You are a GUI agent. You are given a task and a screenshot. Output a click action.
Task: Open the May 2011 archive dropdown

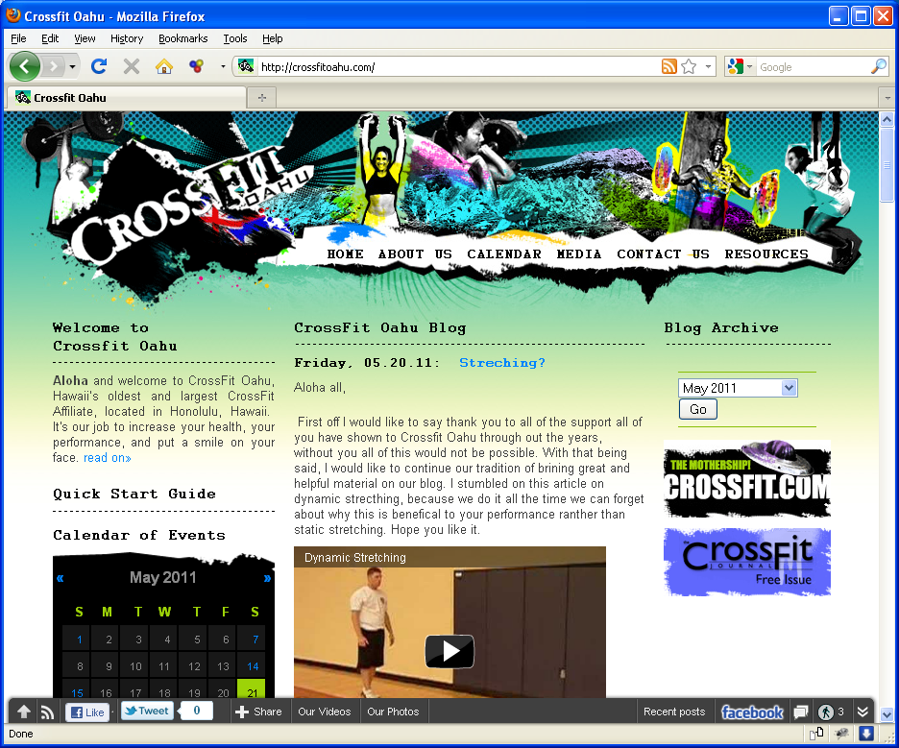pos(738,388)
